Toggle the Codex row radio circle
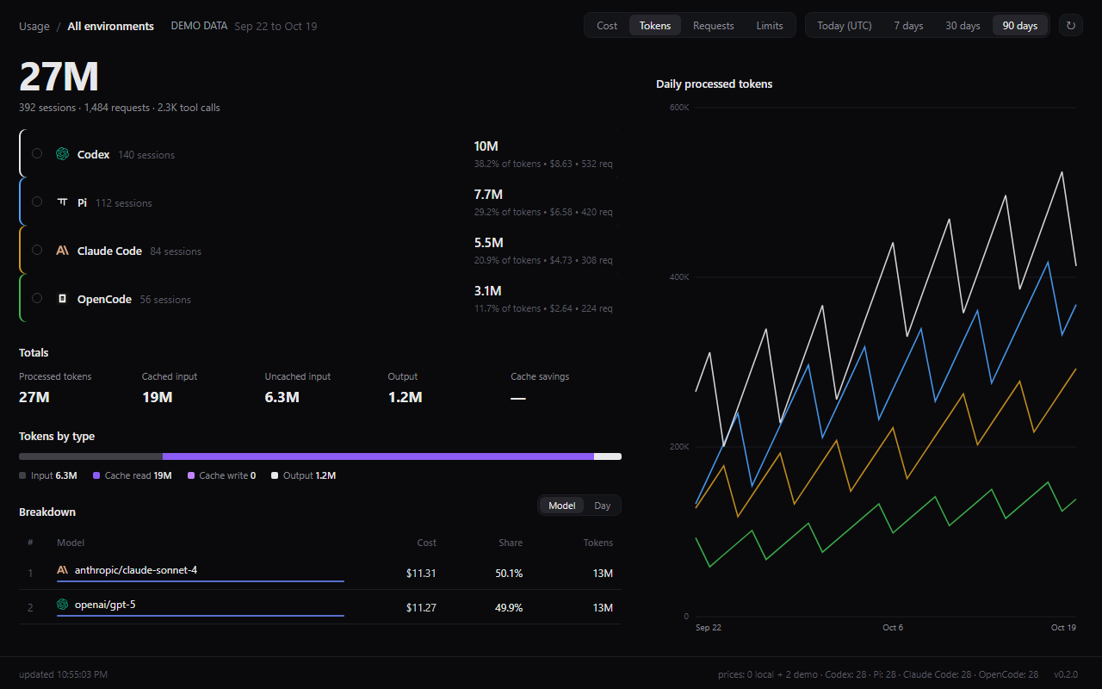Viewport: 1102px width, 689px height. pyautogui.click(x=37, y=154)
